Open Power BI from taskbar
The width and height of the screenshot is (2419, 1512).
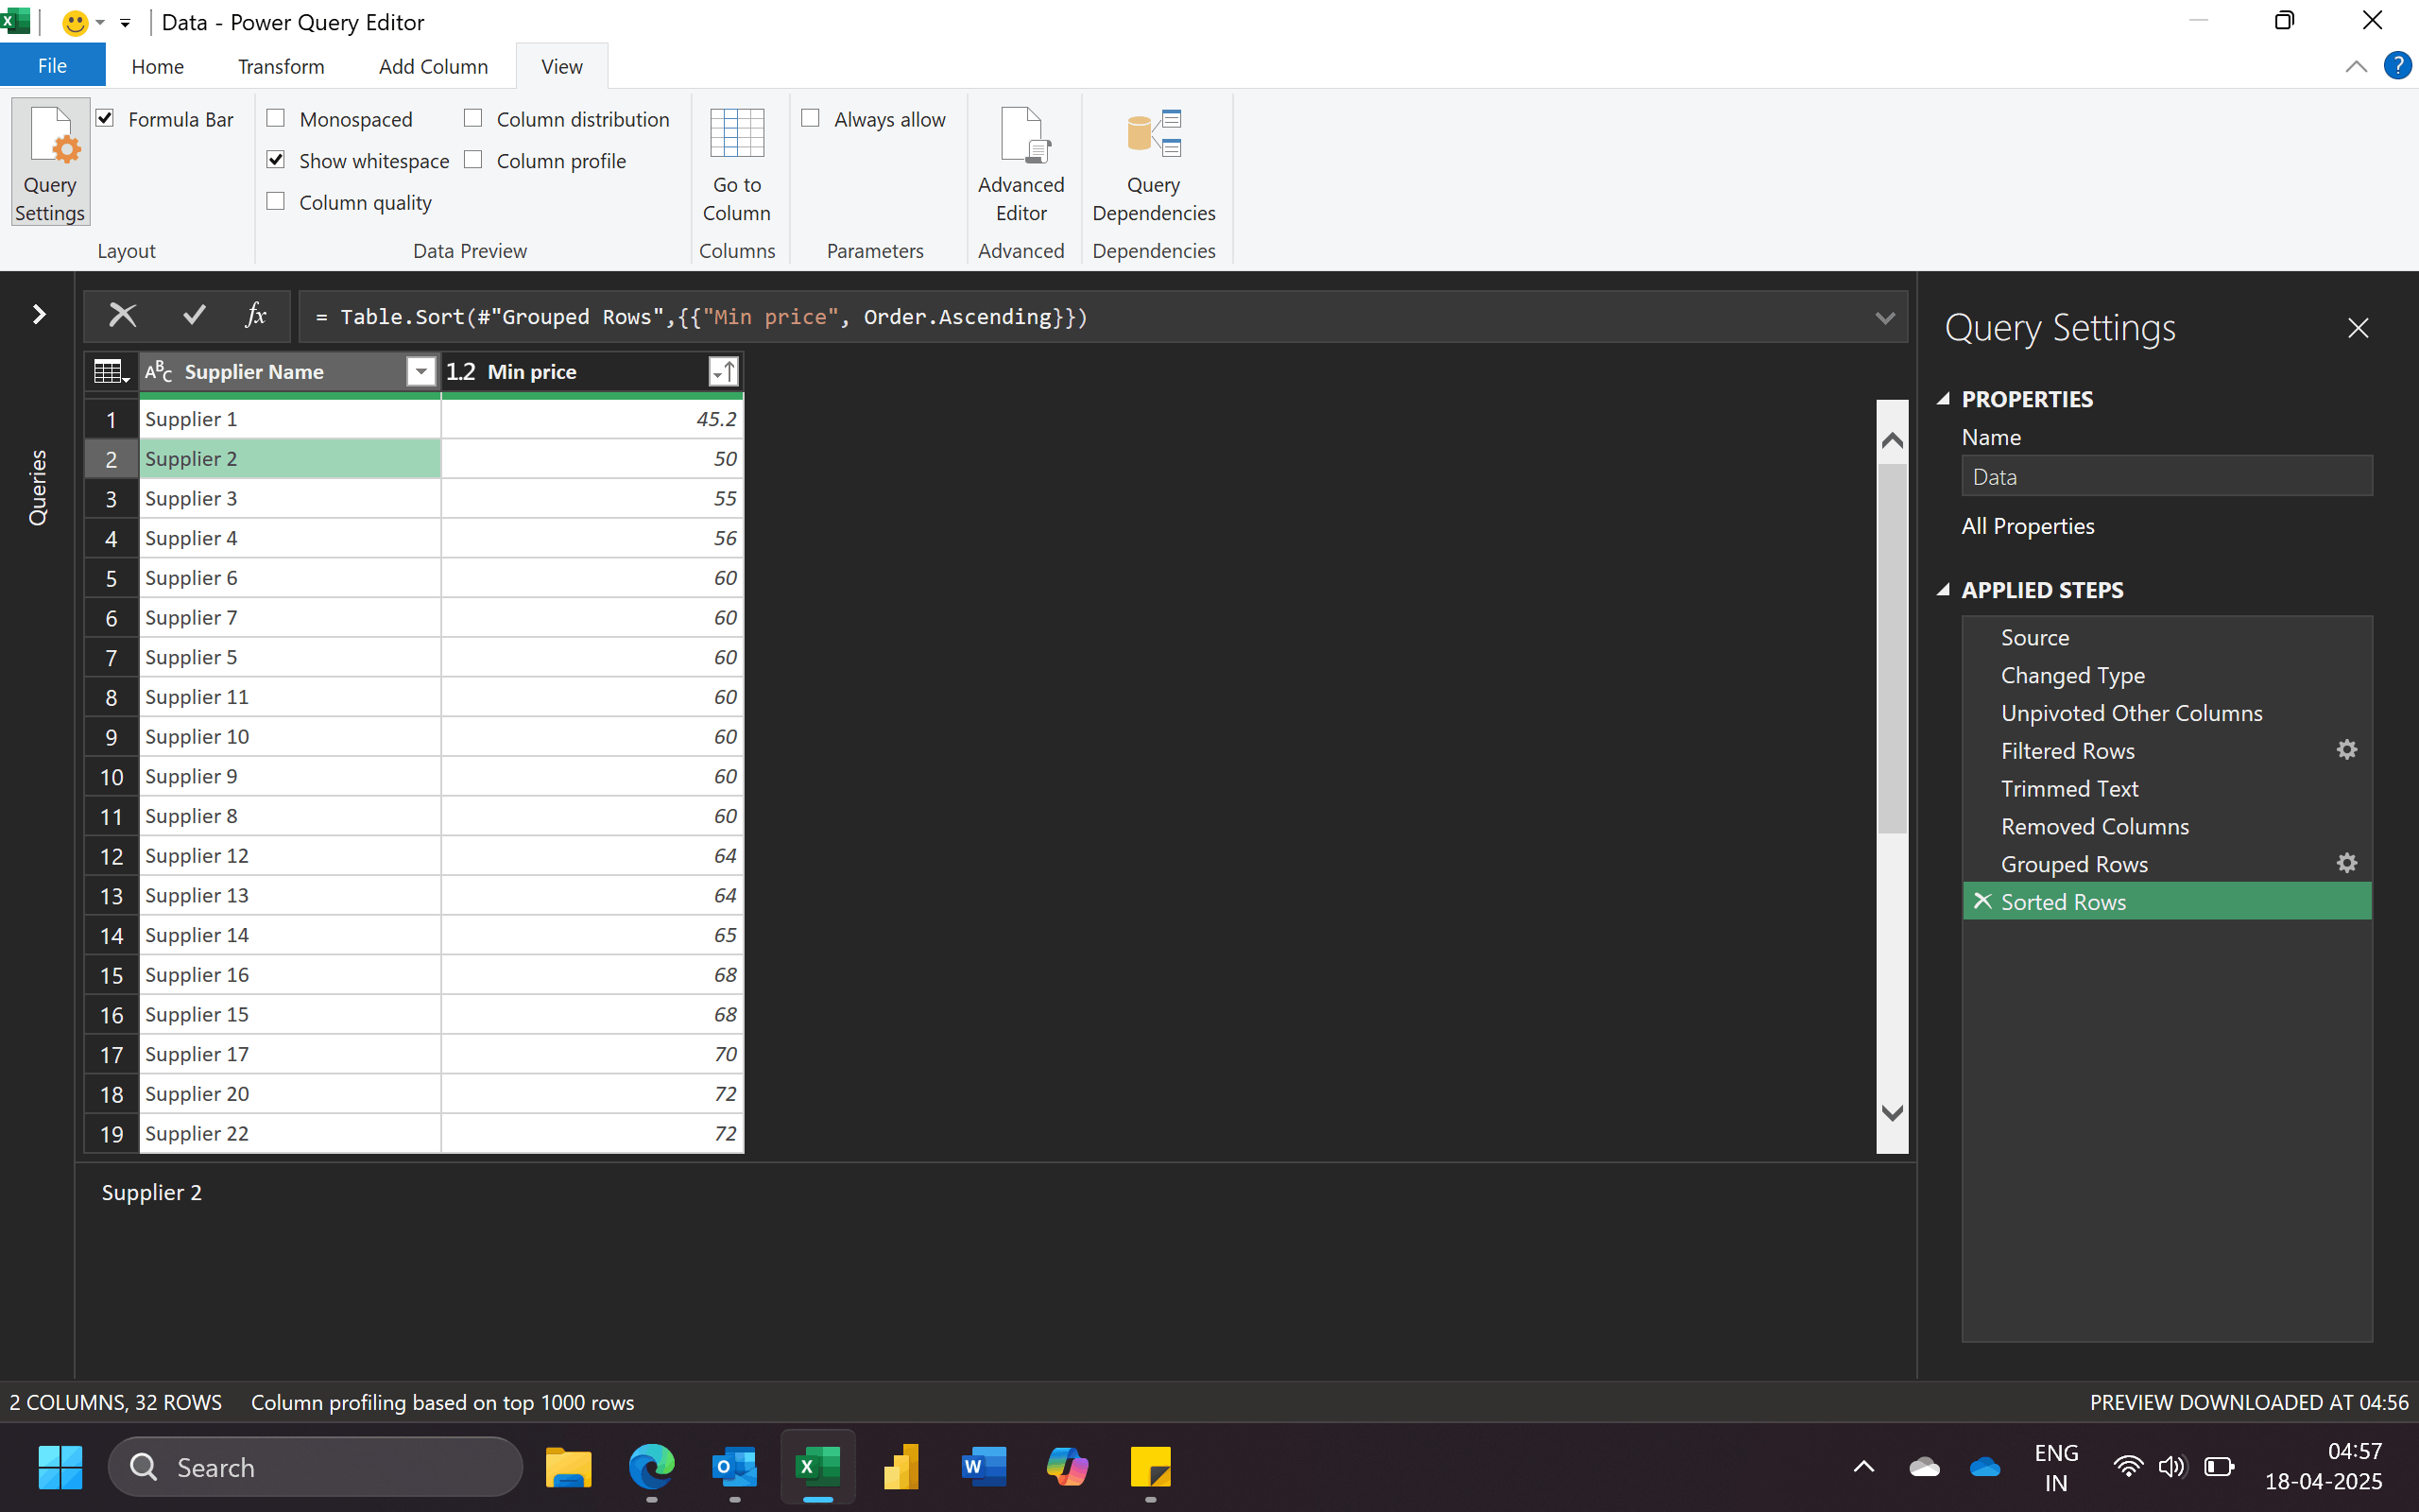click(901, 1467)
